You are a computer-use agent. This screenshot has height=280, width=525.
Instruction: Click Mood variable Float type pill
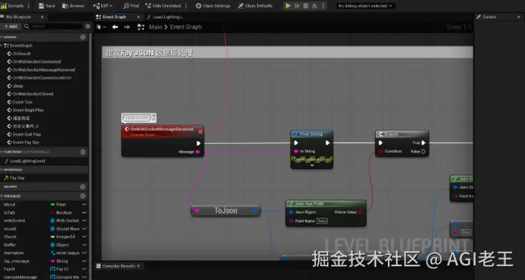58,205
